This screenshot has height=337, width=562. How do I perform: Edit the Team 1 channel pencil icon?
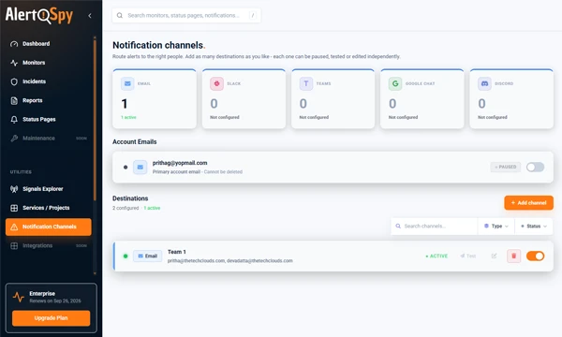coord(494,256)
